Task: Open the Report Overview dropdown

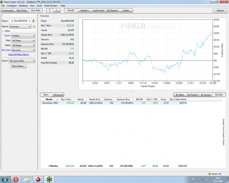Action: click(x=20, y=26)
